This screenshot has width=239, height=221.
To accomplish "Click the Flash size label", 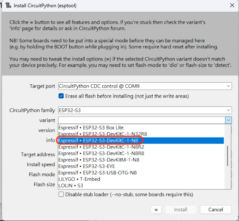I will coord(44,184).
